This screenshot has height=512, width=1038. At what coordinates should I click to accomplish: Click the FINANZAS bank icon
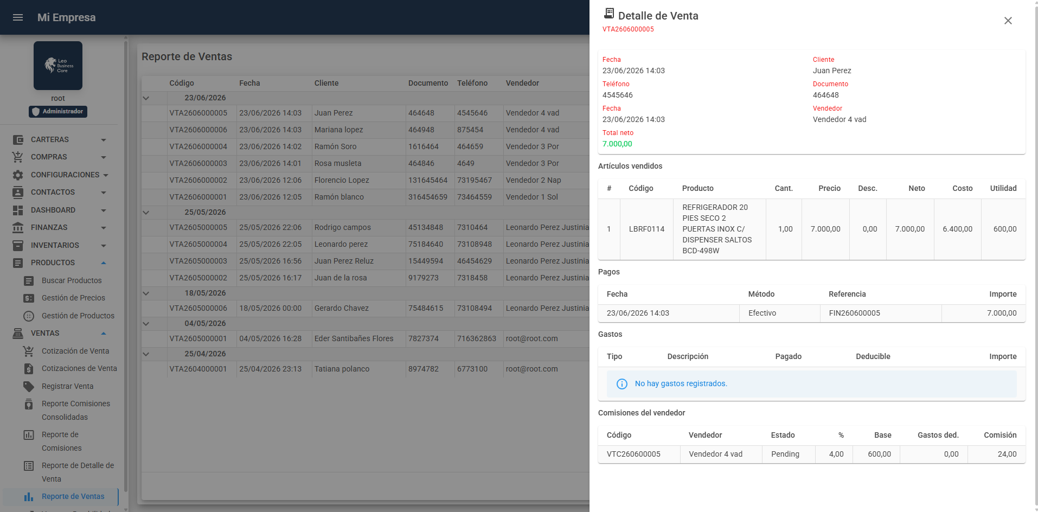(x=18, y=228)
